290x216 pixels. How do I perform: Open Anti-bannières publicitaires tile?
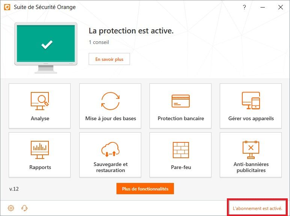(251, 155)
